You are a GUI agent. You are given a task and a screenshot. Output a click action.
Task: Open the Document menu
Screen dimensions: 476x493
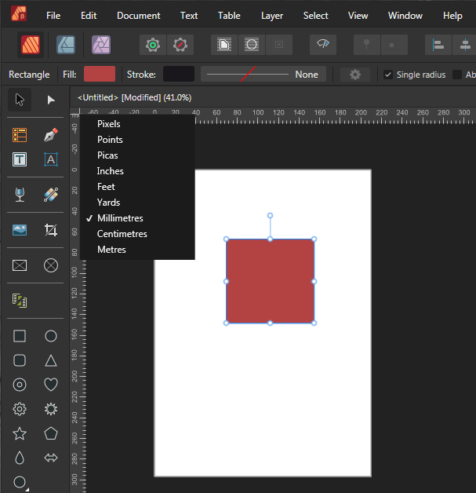click(139, 16)
